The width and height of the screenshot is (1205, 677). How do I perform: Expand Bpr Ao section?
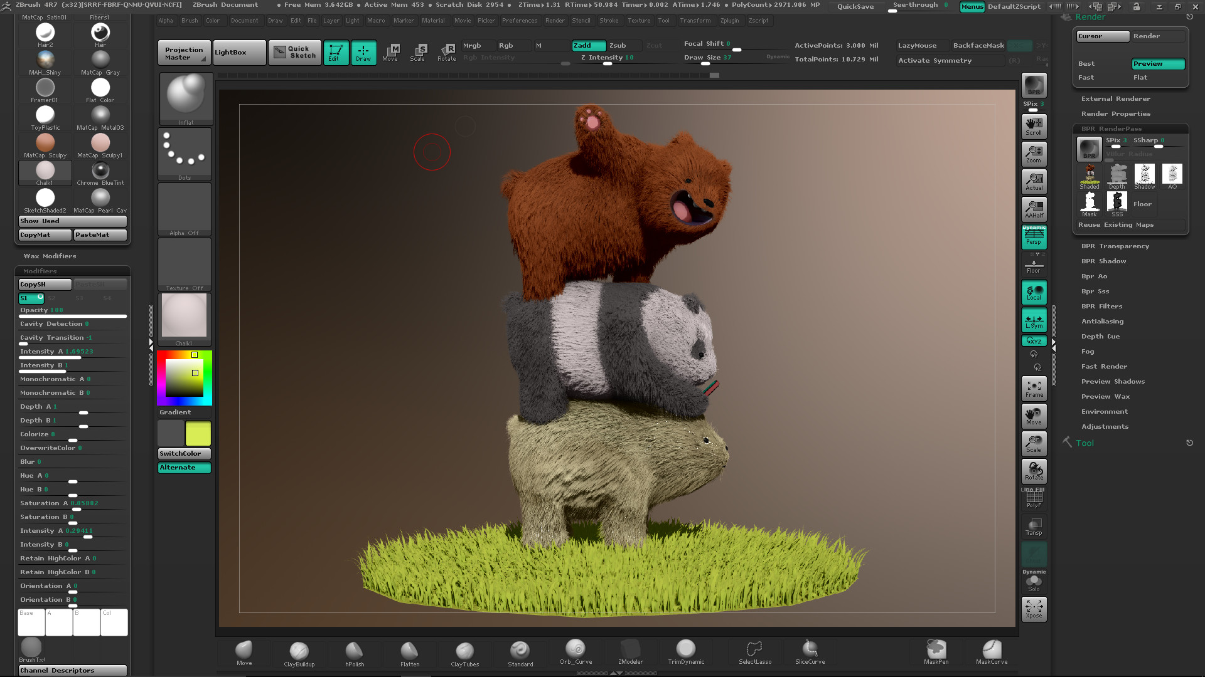coord(1094,276)
